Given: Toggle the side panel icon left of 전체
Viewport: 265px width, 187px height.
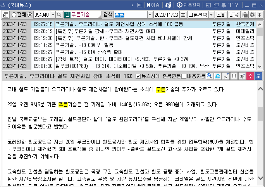Looking at the screenshot, I should (5, 15).
